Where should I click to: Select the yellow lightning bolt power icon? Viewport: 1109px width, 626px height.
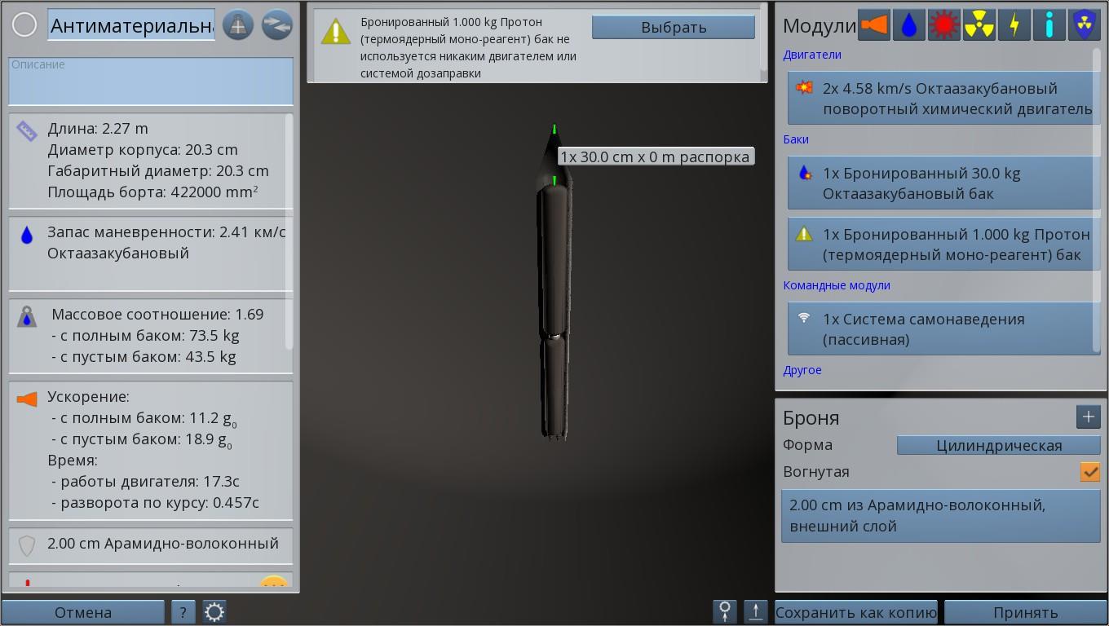(1014, 25)
